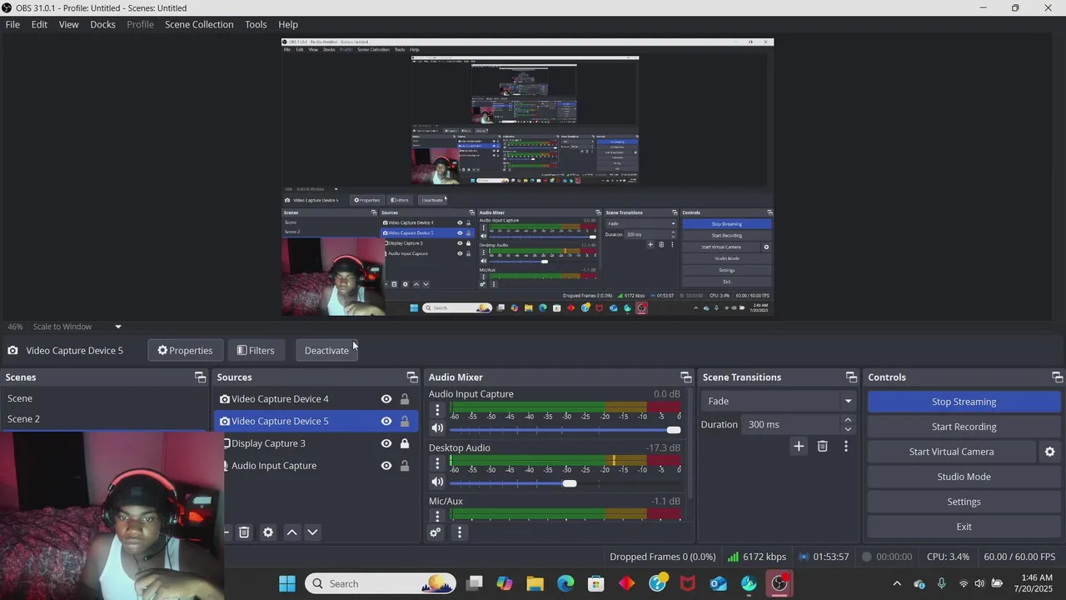Open File Explorer from the taskbar
The height and width of the screenshot is (600, 1066).
[535, 583]
